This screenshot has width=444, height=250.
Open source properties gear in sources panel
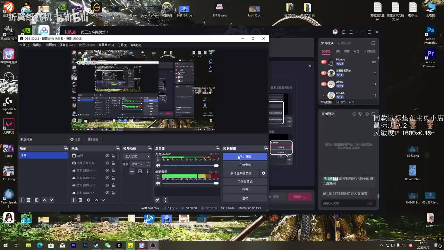click(88, 200)
